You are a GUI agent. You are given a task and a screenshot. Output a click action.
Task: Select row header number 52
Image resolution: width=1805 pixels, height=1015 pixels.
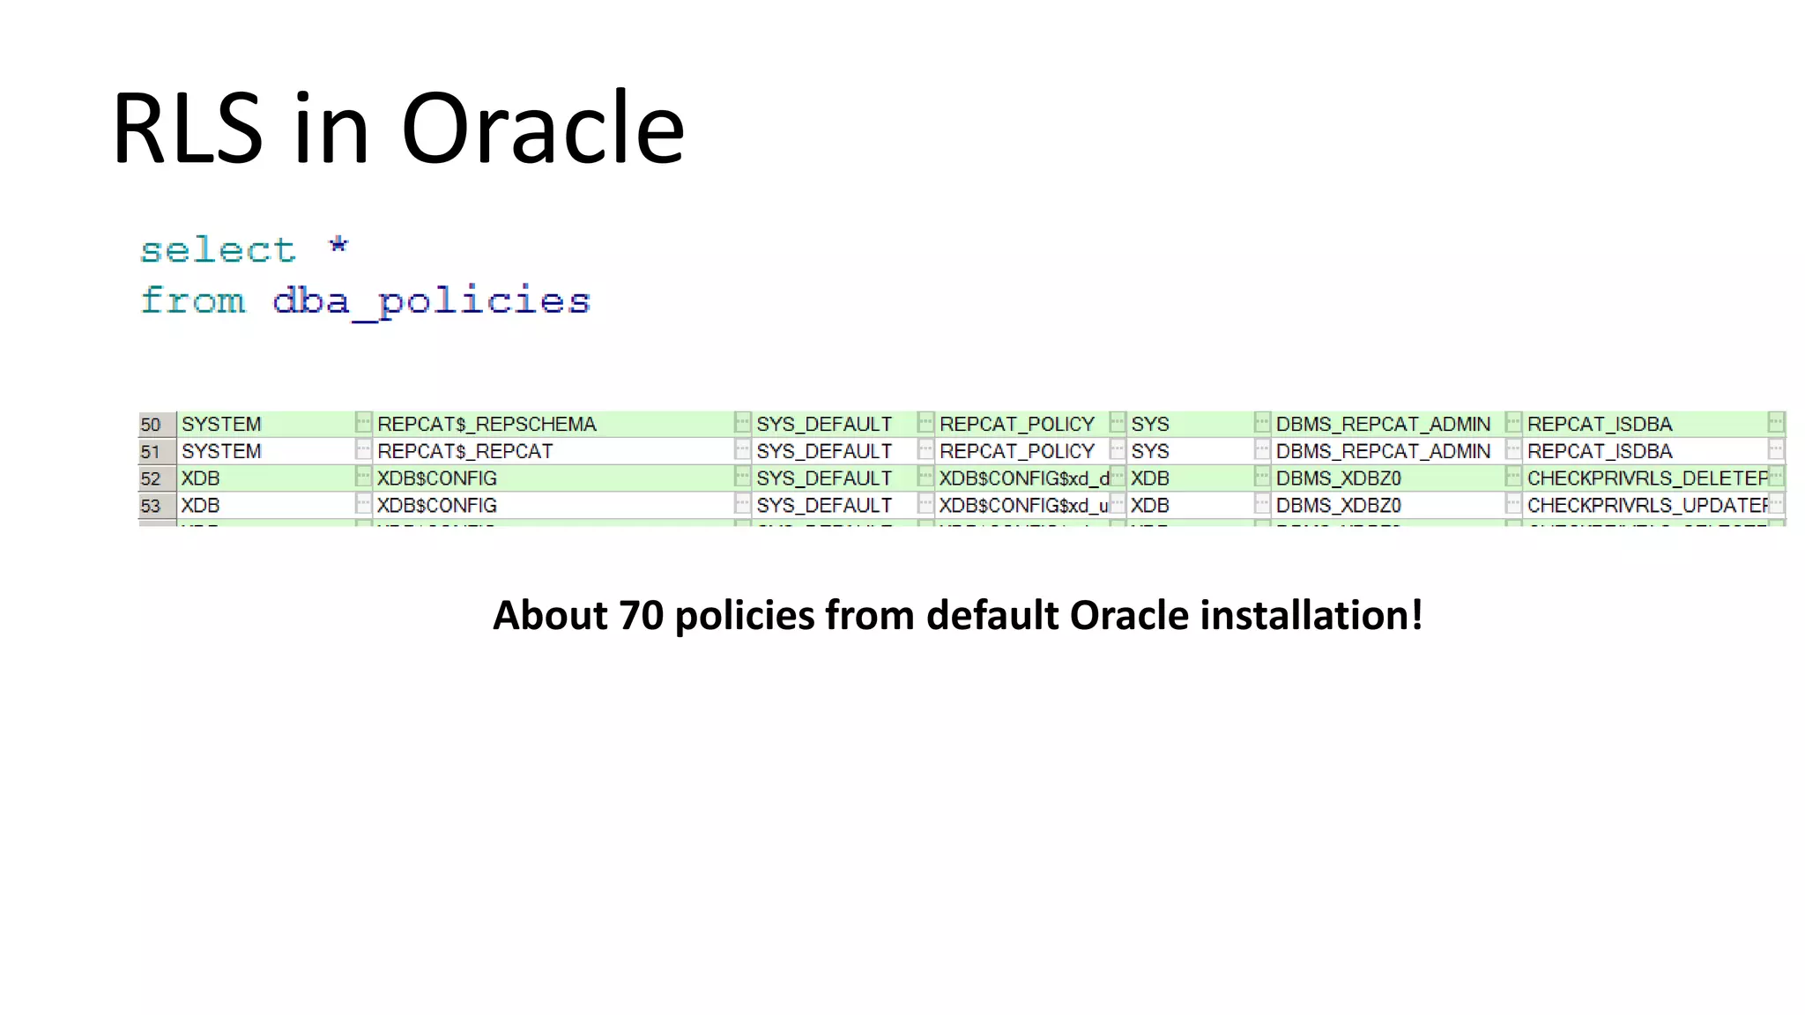[x=157, y=478]
